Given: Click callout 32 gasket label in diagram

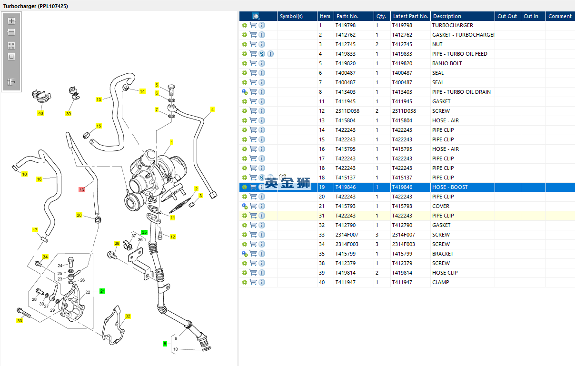Looking at the screenshot, I should pos(128,316).
